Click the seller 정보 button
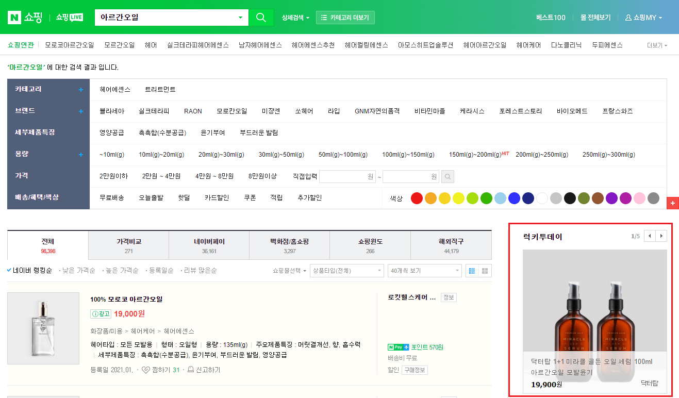679x398 pixels. 449,297
